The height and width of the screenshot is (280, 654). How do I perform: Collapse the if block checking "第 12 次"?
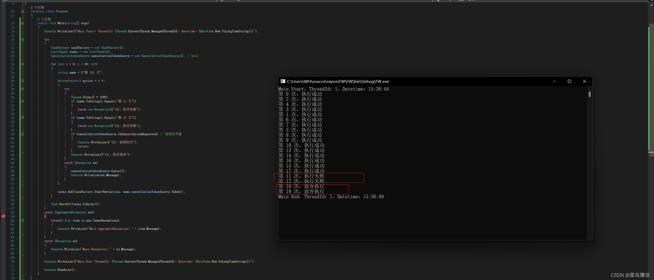pos(22,118)
